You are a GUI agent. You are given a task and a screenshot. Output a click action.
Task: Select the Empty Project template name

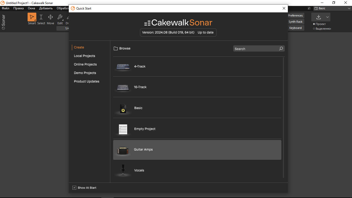(x=145, y=129)
